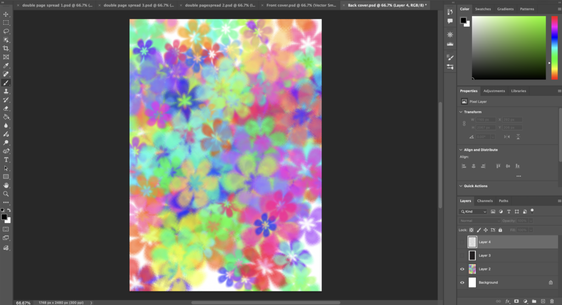The height and width of the screenshot is (305, 562).
Task: Activate the Zoom tool
Action: 6,194
